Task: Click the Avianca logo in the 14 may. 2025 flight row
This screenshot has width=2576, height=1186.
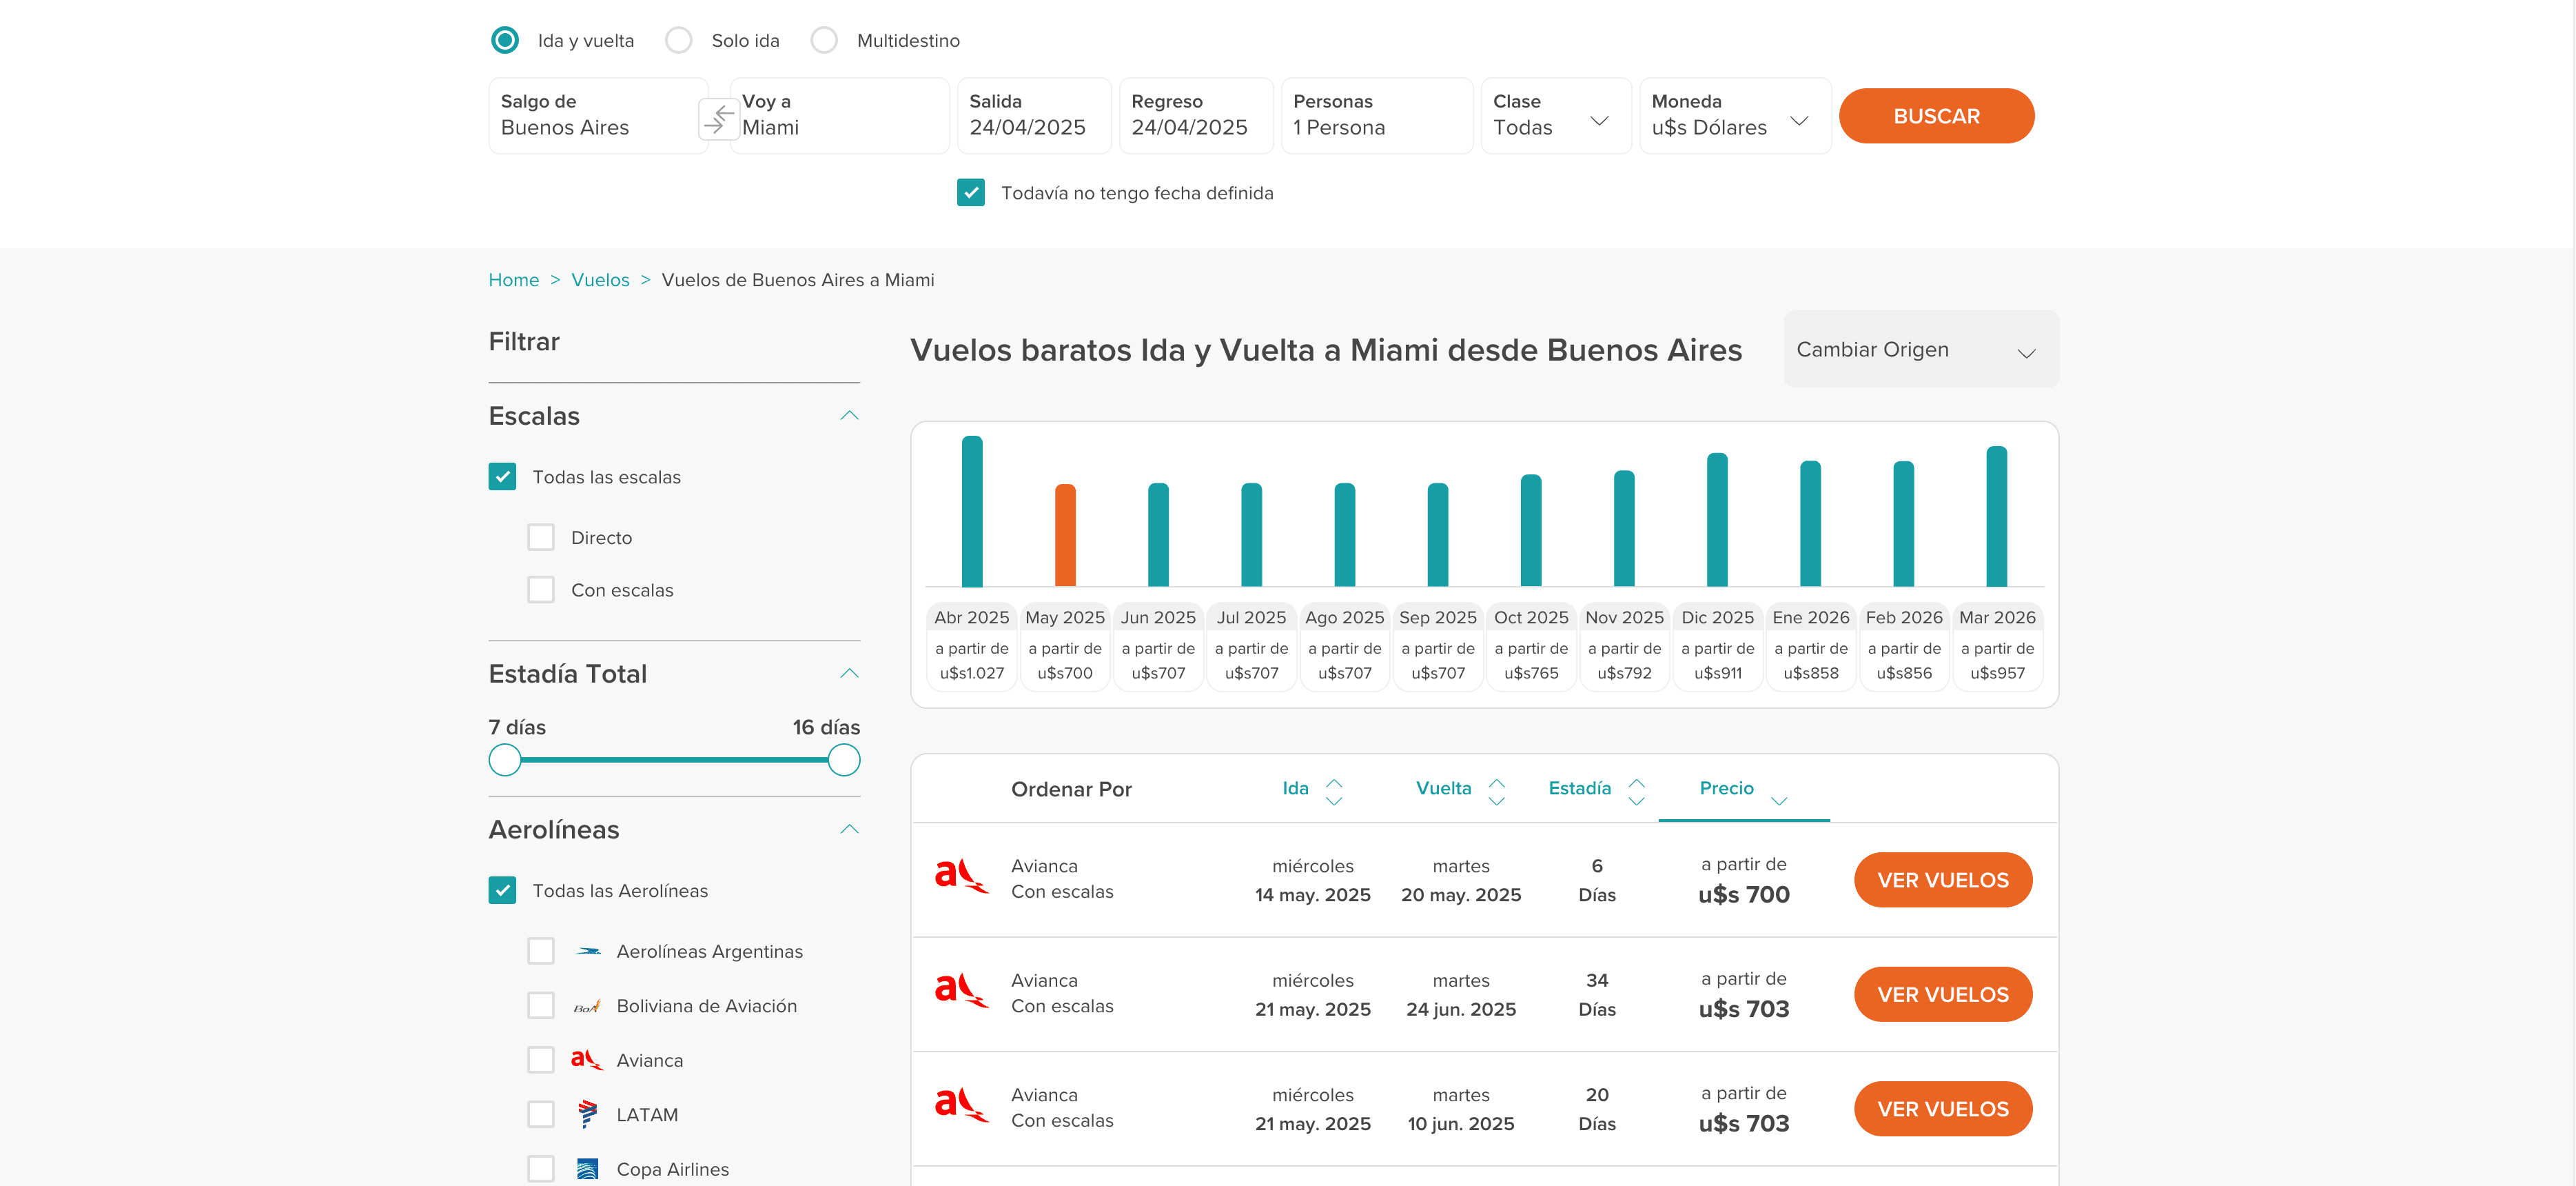Action: 961,876
